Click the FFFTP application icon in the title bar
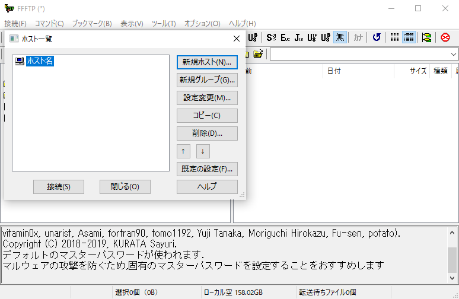 [x=9, y=8]
